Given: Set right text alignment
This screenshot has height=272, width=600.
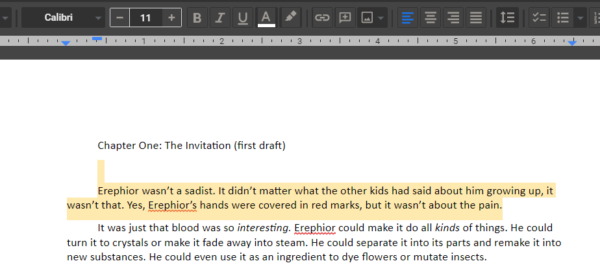Looking at the screenshot, I should (x=453, y=17).
